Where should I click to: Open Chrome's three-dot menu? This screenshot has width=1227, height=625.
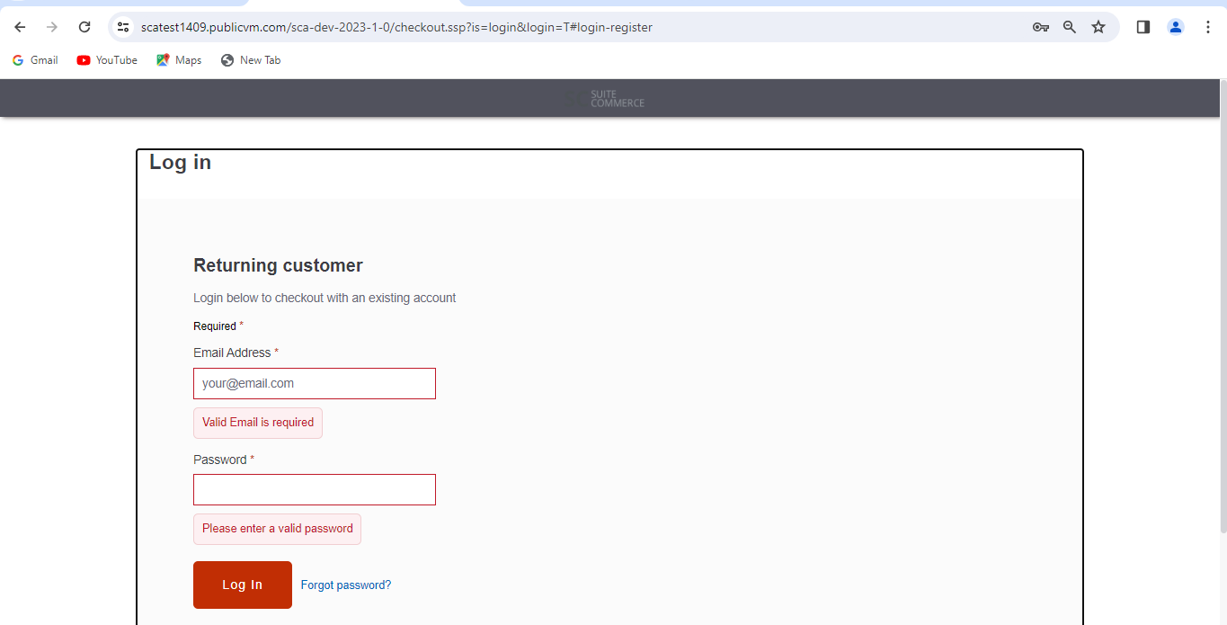pos(1207,27)
